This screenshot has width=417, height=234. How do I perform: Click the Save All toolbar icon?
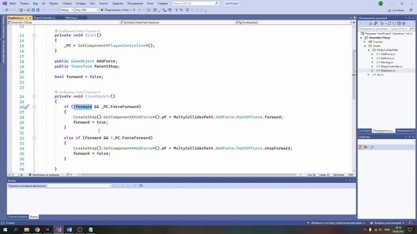click(38, 10)
